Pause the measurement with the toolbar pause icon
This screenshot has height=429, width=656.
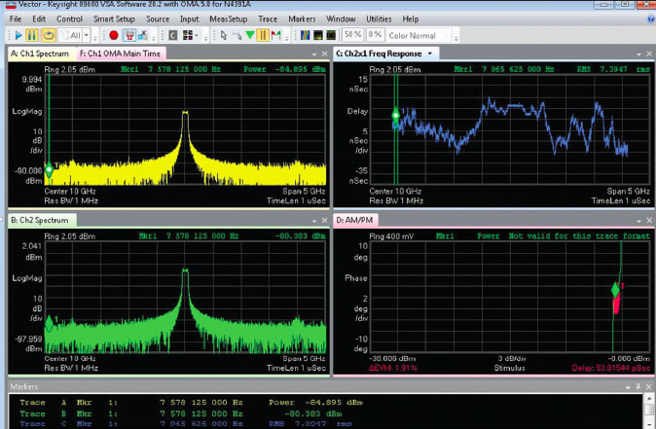tap(32, 35)
